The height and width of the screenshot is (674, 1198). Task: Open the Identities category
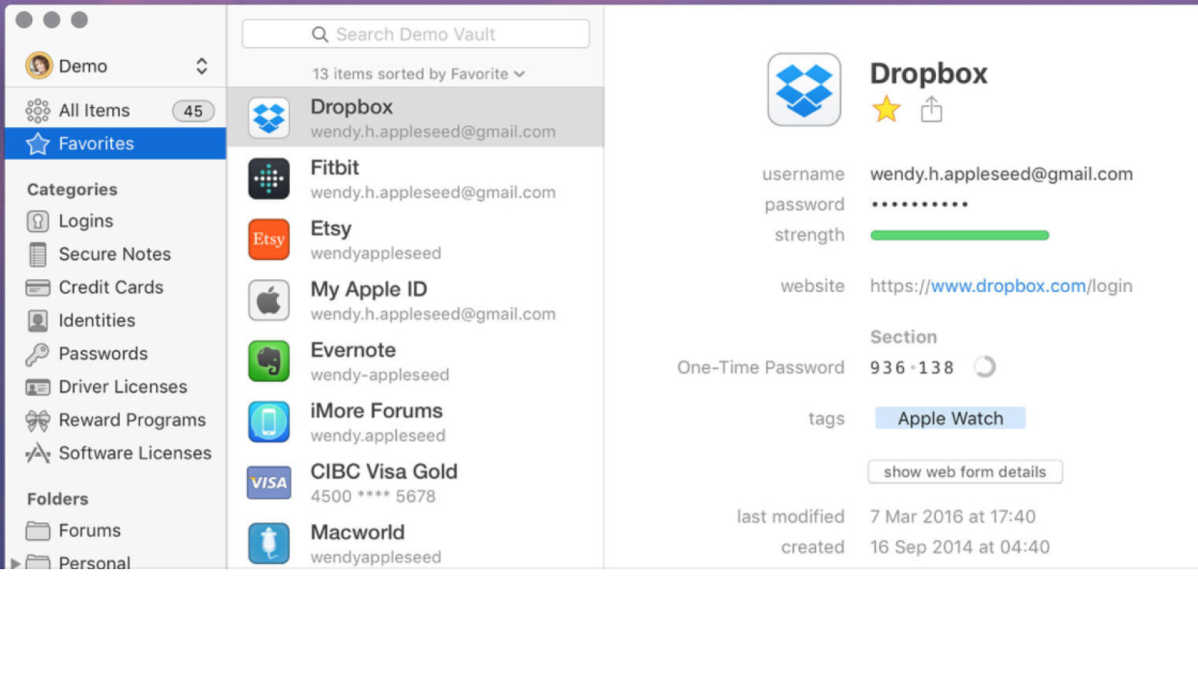click(x=97, y=321)
